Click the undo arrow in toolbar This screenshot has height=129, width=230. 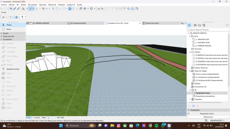3,9
